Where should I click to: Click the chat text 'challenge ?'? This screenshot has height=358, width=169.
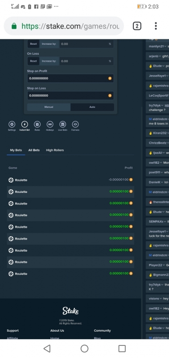157,110
